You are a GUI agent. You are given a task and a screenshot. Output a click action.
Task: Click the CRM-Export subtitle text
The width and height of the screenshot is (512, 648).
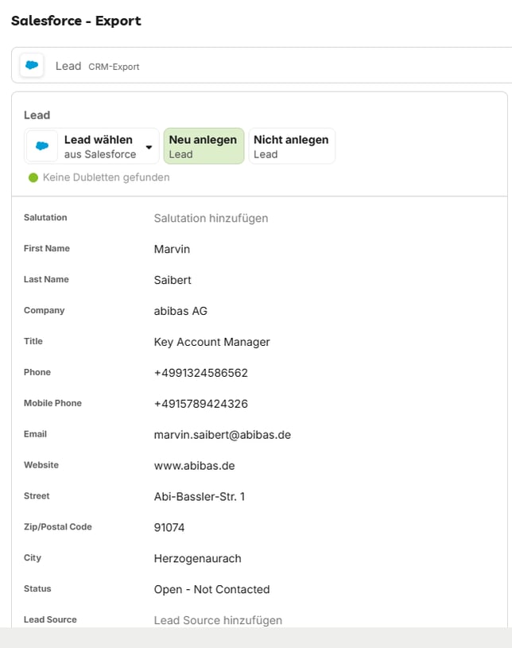coord(114,67)
